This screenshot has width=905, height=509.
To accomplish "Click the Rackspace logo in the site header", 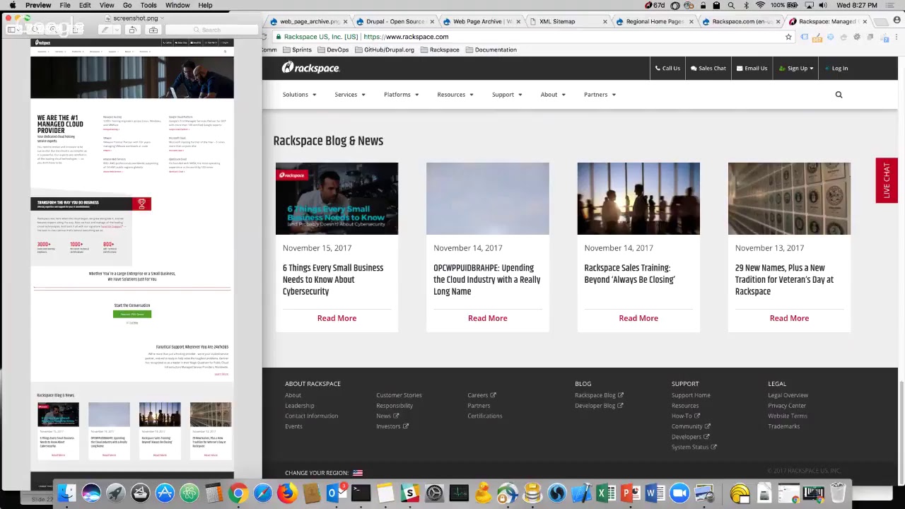I will pos(310,68).
